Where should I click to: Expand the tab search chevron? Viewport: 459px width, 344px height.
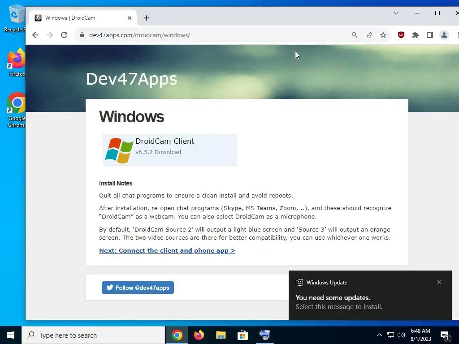coord(396,13)
